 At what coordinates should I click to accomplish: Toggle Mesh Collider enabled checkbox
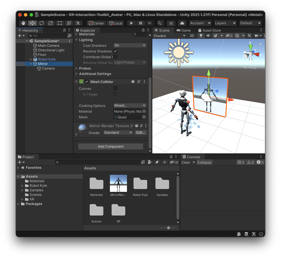(87, 82)
